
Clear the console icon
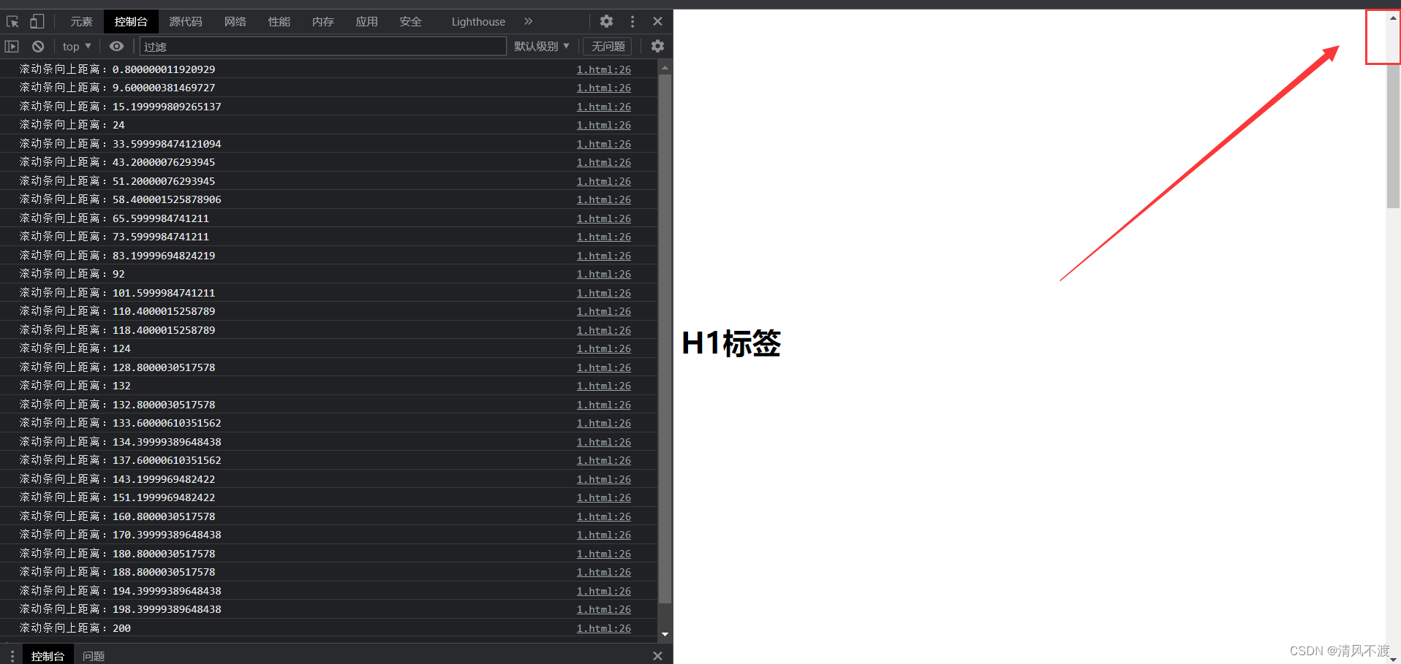tap(38, 46)
